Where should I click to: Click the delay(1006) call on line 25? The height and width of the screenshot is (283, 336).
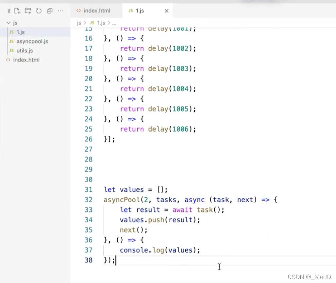tap(170, 129)
